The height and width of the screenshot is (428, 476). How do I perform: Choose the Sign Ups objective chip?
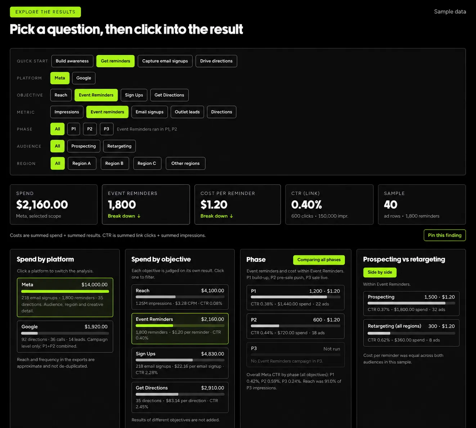134,95
